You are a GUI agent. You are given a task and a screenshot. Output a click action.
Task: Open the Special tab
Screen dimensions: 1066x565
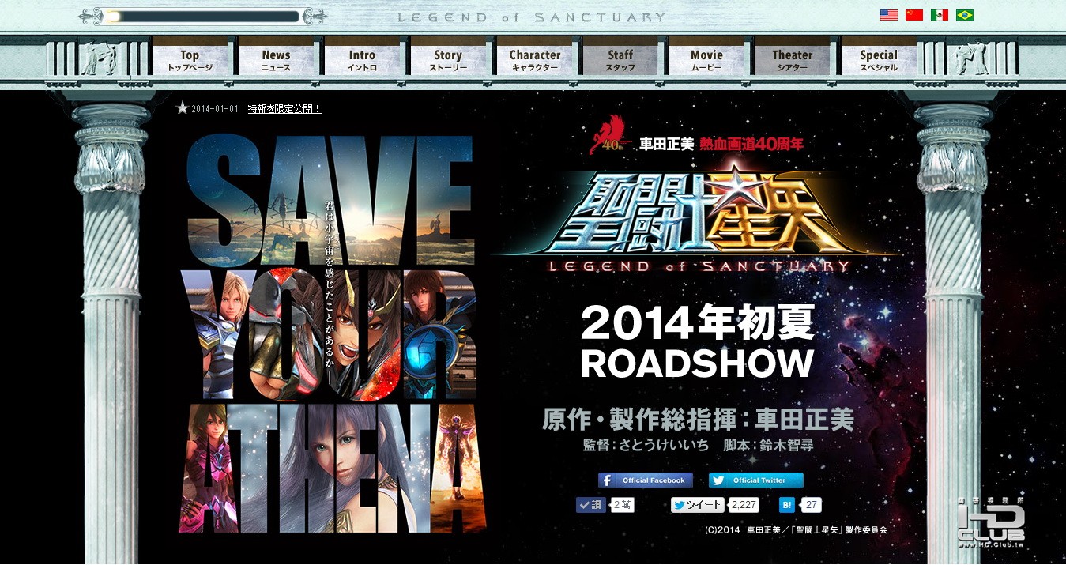(879, 60)
